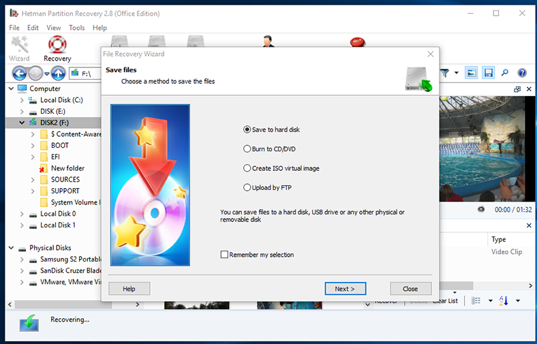The image size is (537, 344).
Task: Click the F:\ address field
Action: [x=86, y=74]
